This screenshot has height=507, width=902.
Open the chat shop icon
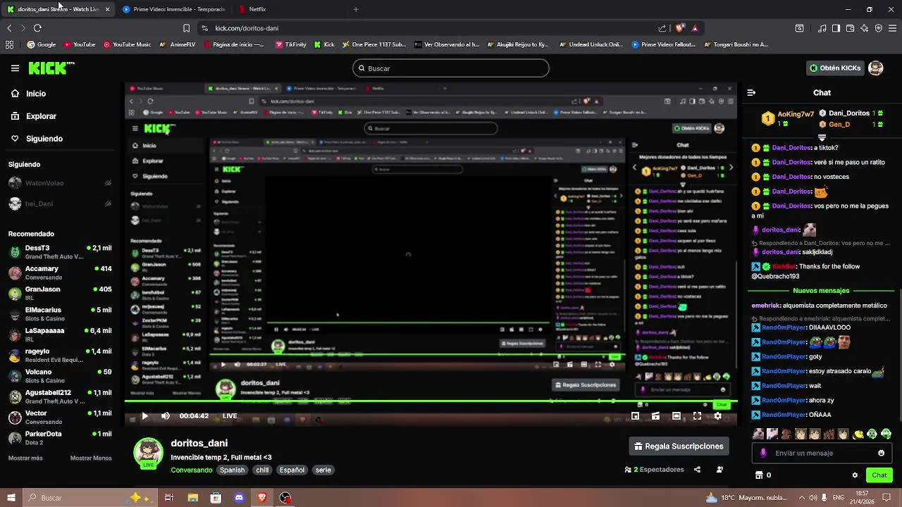pyautogui.click(x=759, y=475)
